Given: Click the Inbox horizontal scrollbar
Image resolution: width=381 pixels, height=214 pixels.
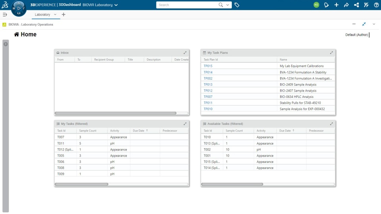Looking at the screenshot, I should 115,113.
